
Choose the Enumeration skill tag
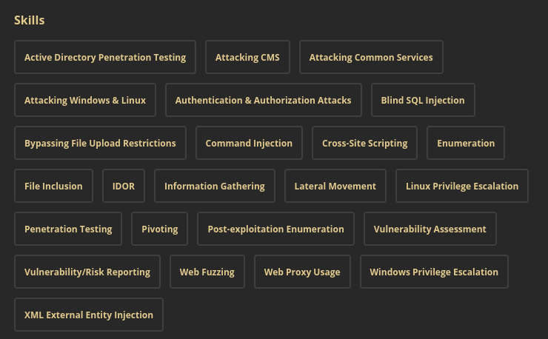pyautogui.click(x=466, y=143)
